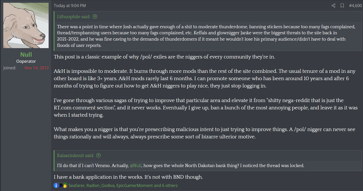Screen dimensions: 363x191
Task: Open the post permalink #4,600
Action: coord(355,6)
